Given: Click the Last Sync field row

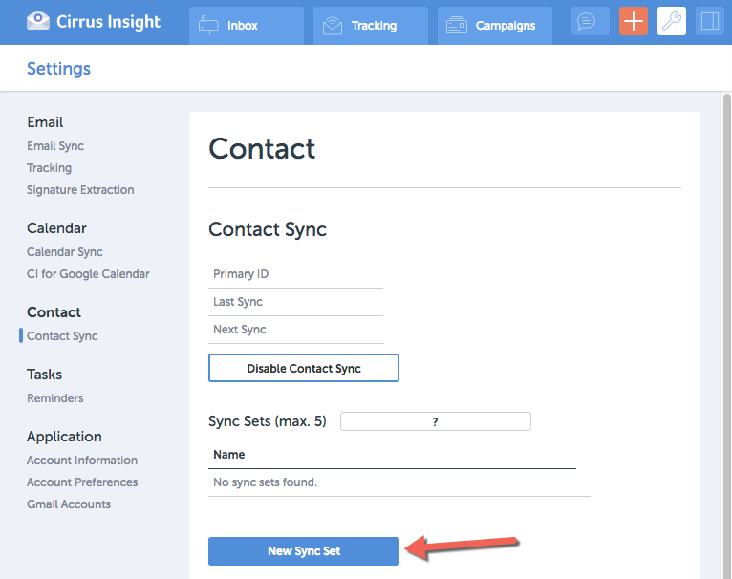Looking at the screenshot, I should [296, 302].
